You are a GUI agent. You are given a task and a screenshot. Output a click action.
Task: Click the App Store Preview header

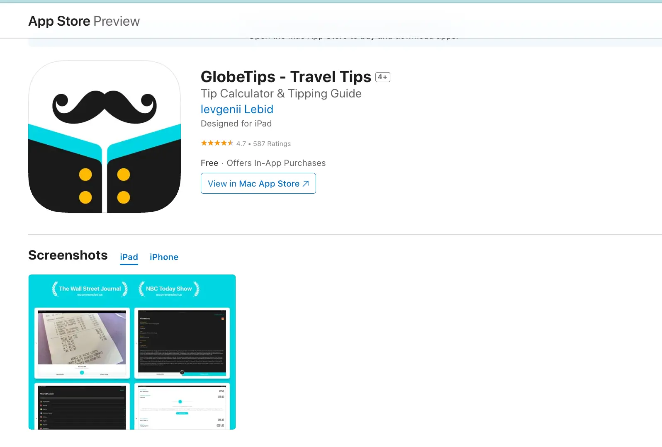click(84, 21)
